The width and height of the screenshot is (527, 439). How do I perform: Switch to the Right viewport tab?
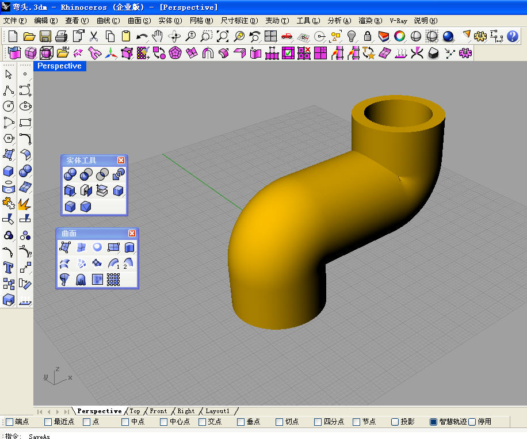click(x=186, y=411)
